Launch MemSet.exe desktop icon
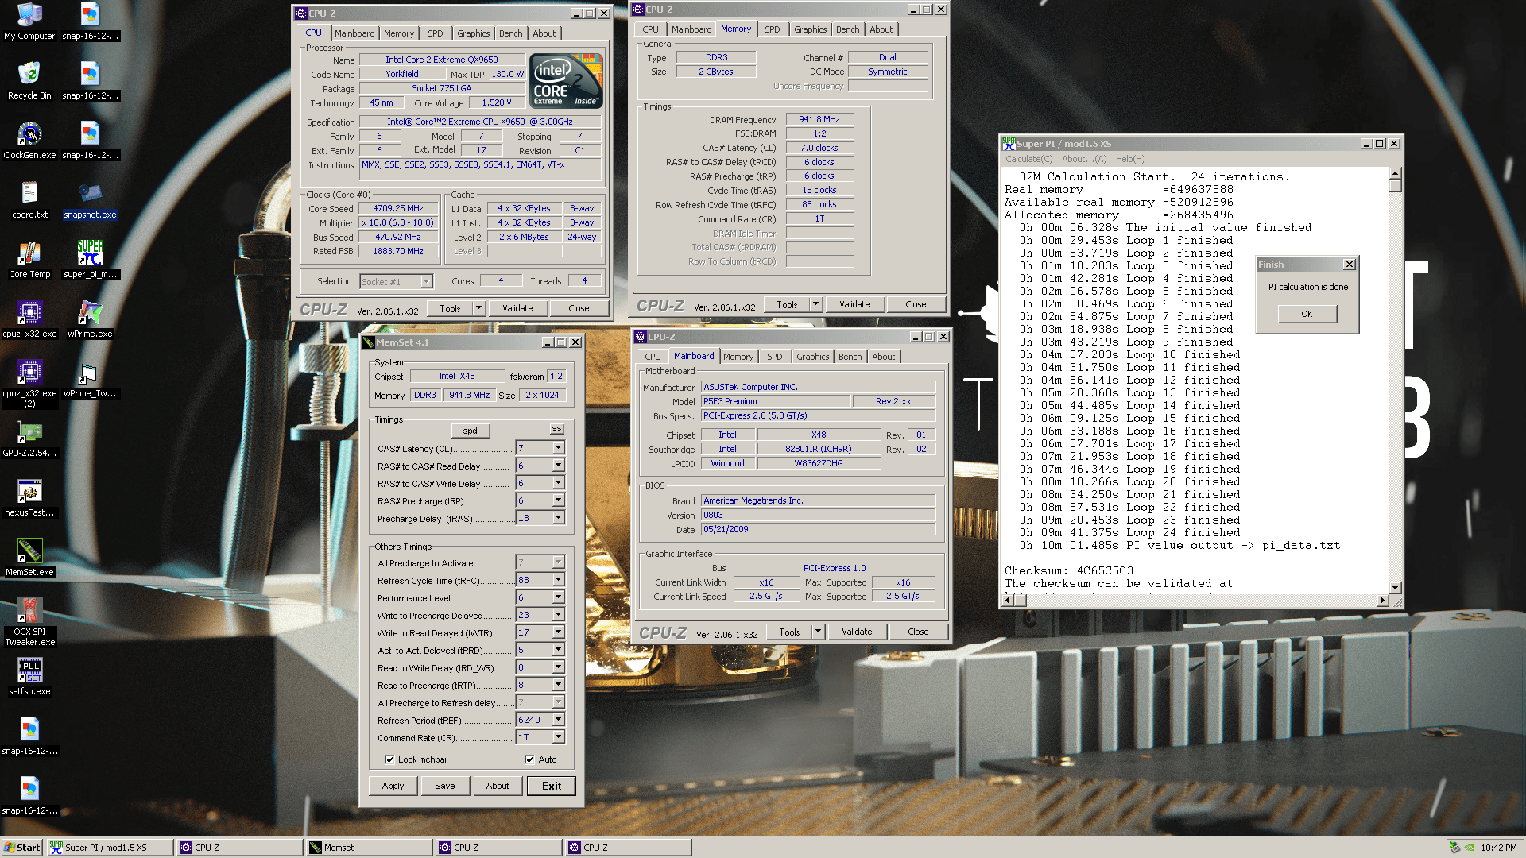1526x858 pixels. [x=29, y=558]
